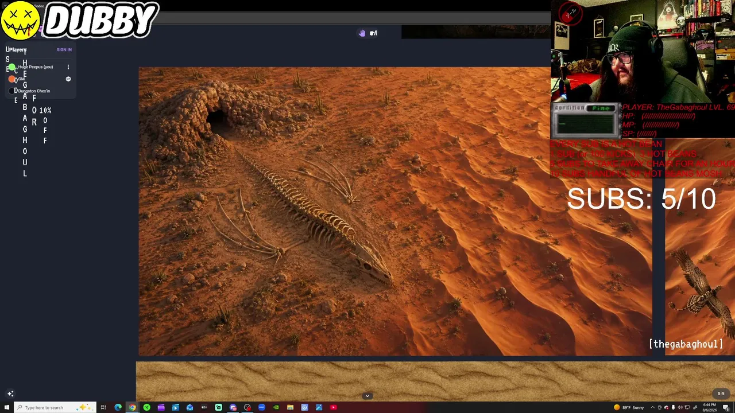Open the Zoom taskbar icon

click(261, 407)
